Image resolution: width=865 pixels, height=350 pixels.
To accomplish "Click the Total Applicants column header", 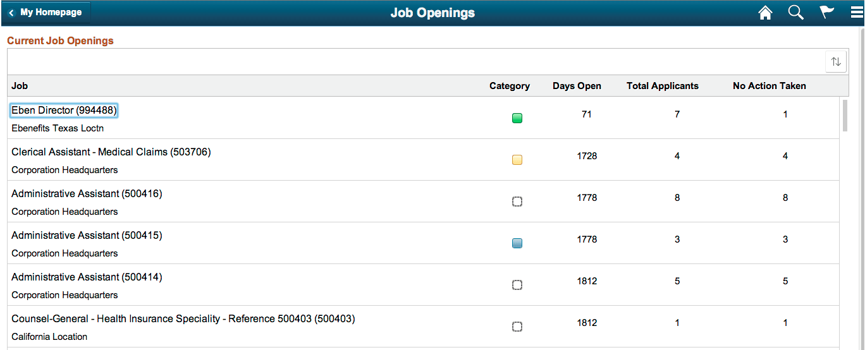I will pyautogui.click(x=663, y=86).
